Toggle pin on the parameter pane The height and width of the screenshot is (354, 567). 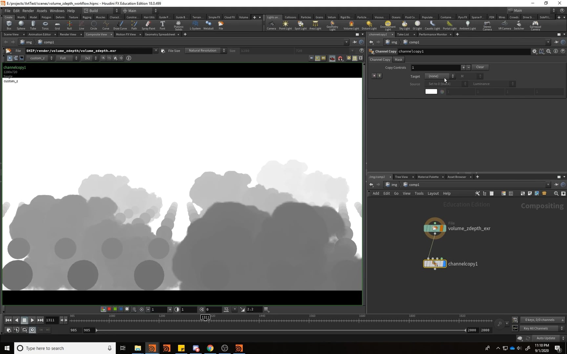click(x=556, y=42)
